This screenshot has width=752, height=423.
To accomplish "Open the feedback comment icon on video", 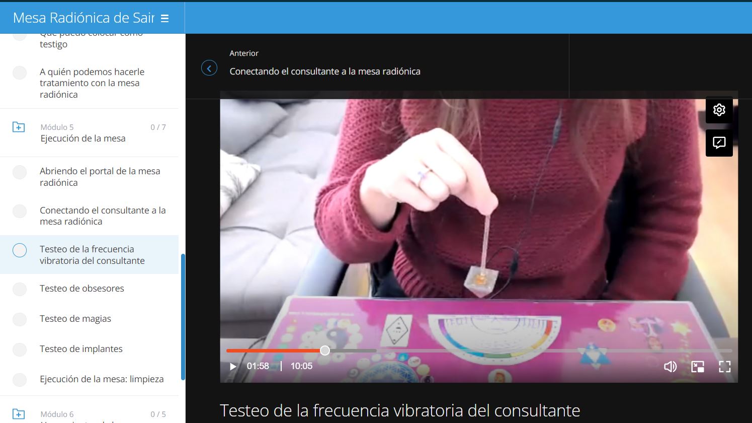I will [719, 143].
